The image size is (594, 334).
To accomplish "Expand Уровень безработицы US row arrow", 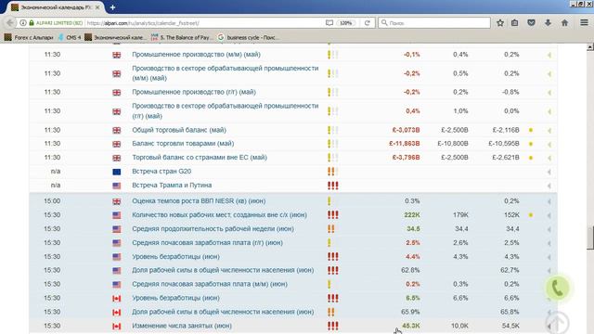I will pos(549,257).
